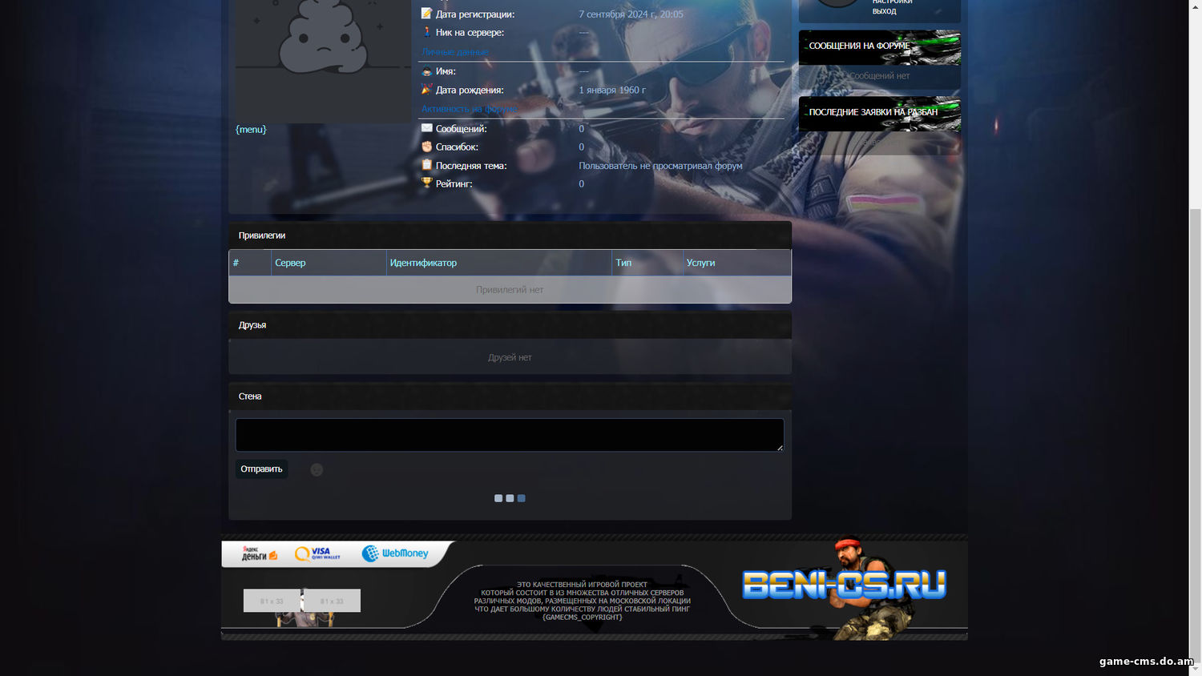Click the icon beside the Имя label
The width and height of the screenshot is (1202, 676).
(x=426, y=71)
